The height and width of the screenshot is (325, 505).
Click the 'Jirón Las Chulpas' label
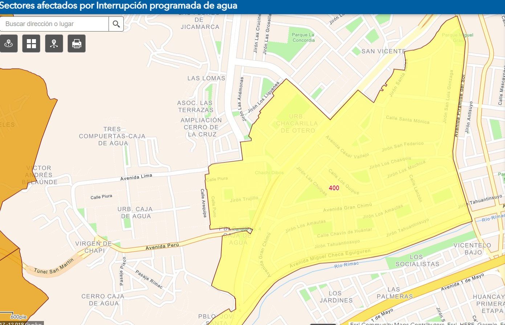pos(312,182)
